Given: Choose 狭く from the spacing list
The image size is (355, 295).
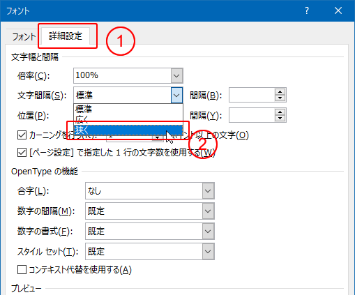Looking at the screenshot, I should (x=128, y=130).
